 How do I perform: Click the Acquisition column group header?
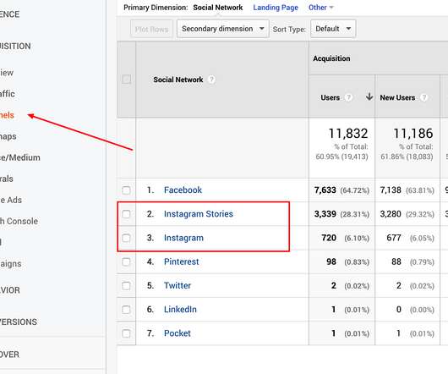click(x=331, y=58)
